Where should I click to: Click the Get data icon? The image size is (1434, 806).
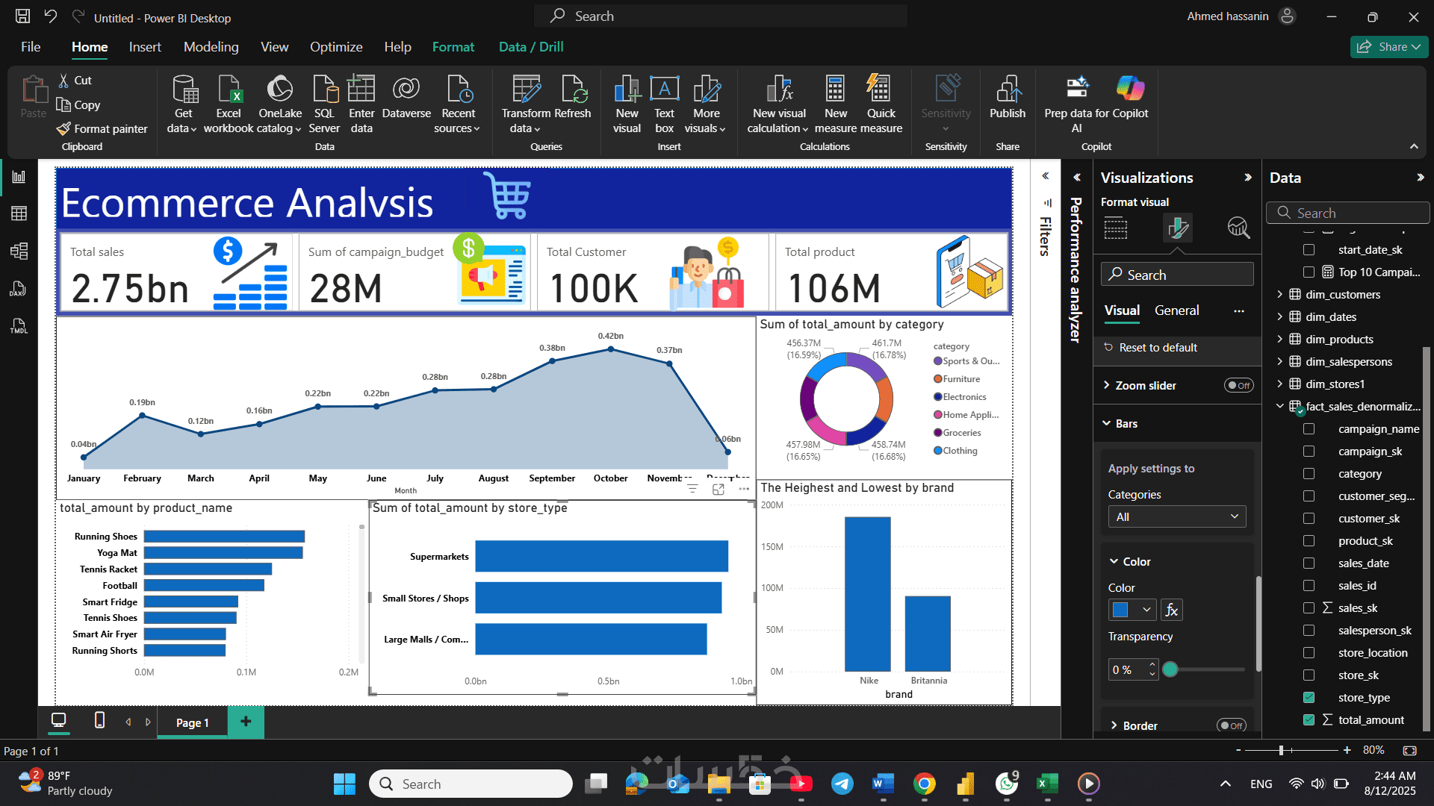point(184,90)
